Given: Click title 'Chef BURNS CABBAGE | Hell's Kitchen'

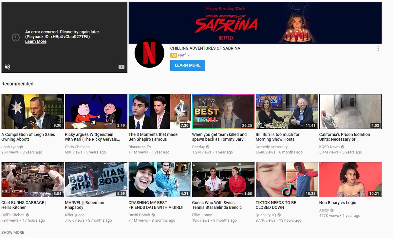Looking at the screenshot, I should 24,205.
